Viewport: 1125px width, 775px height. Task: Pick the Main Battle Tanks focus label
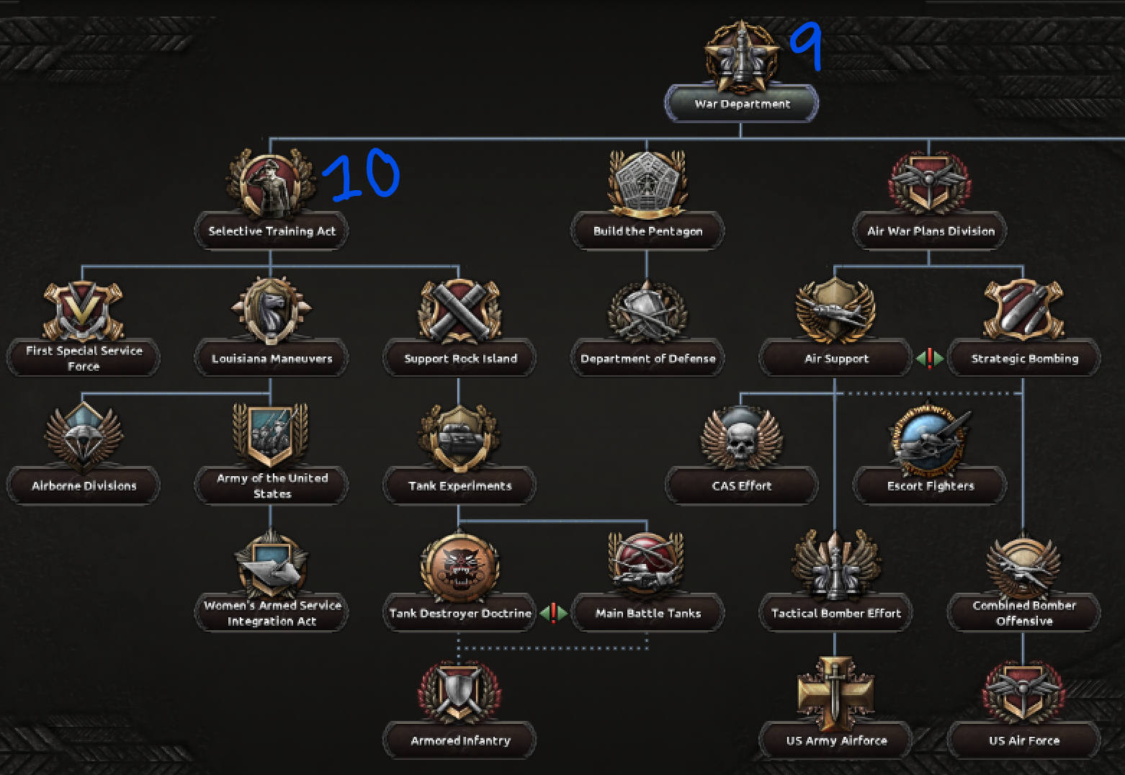(647, 614)
